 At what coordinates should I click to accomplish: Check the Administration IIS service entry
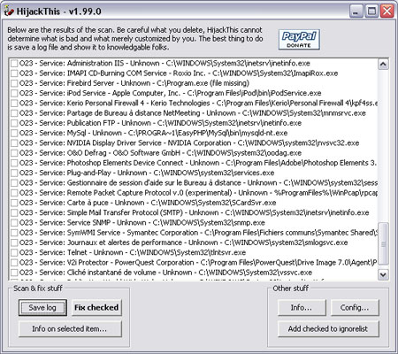[14, 64]
